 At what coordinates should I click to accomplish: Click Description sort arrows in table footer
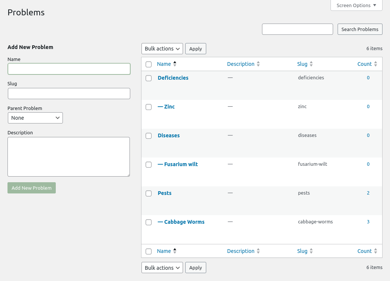[258, 251]
